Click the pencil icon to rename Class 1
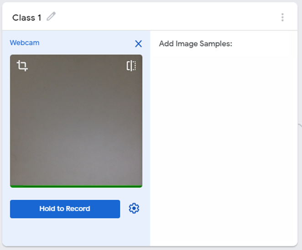Screen dimensions: 302x250 pyautogui.click(x=51, y=16)
